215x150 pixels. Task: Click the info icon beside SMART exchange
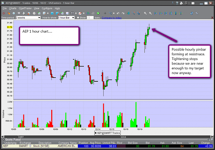click(x=30, y=146)
